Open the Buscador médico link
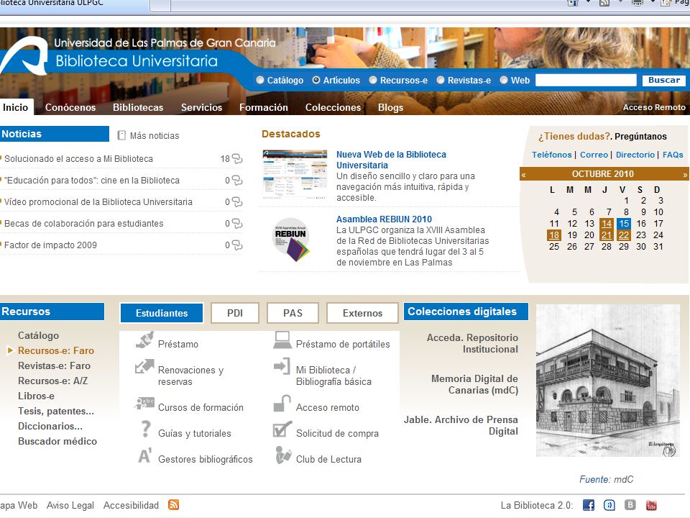The image size is (690, 518). [x=57, y=441]
